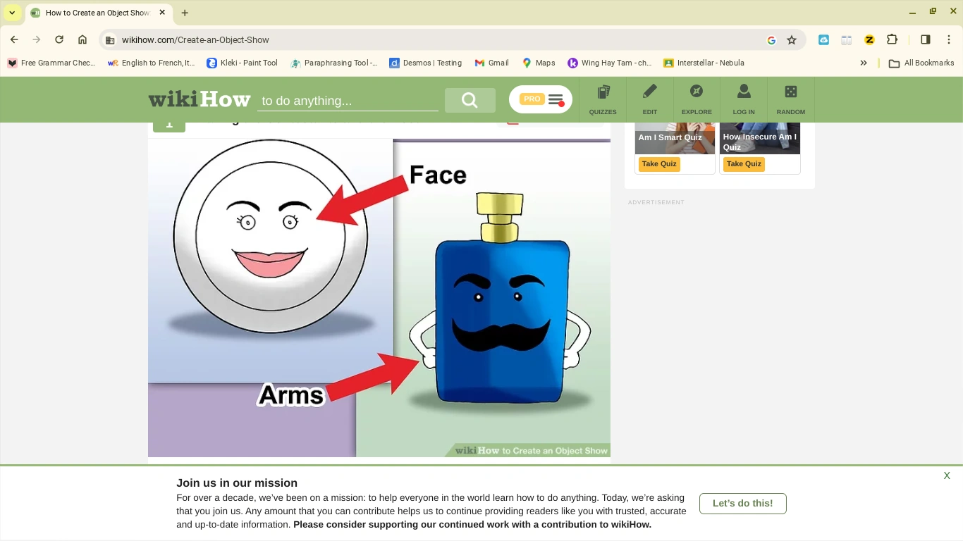Reload the wikiHow page
The height and width of the screenshot is (541, 963).
tap(59, 40)
